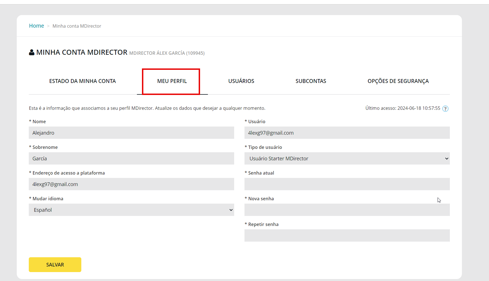Image resolution: width=489 pixels, height=281 pixels.
Task: Click the user profile icon beside title
Action: click(32, 52)
